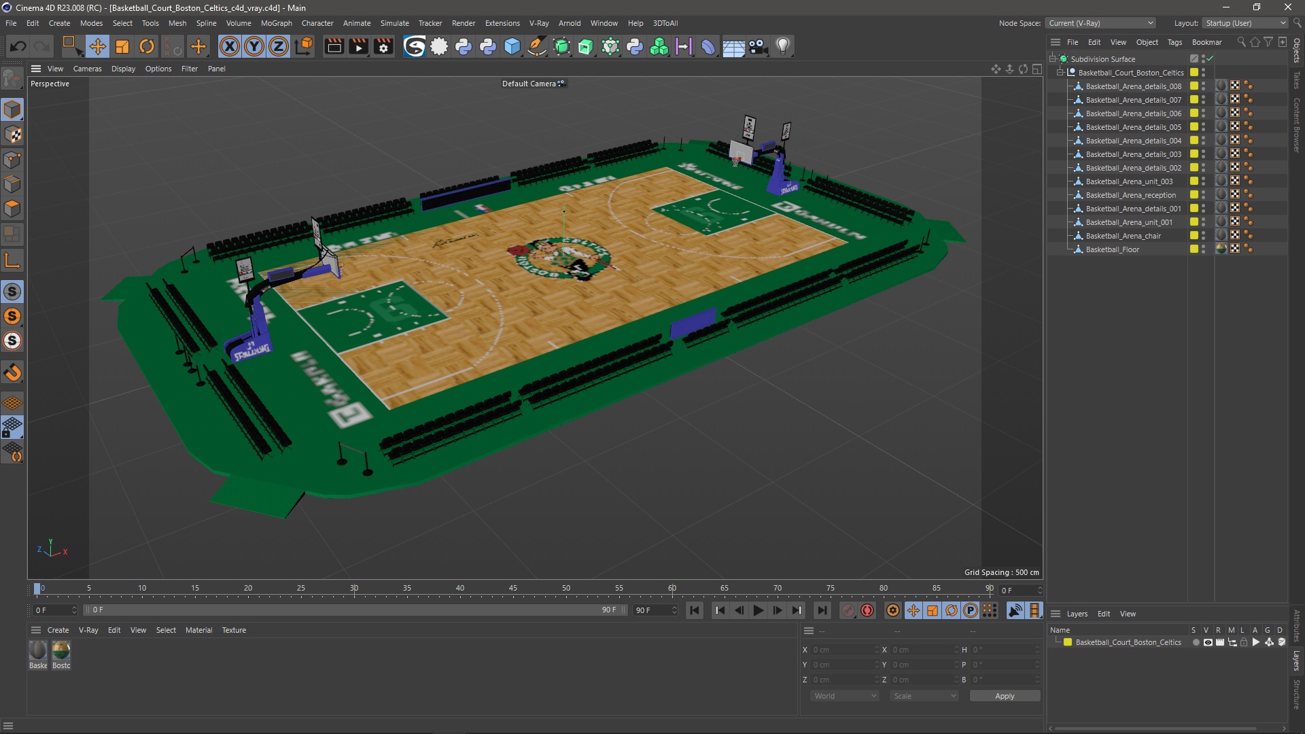The height and width of the screenshot is (734, 1305).
Task: Click the Apply button
Action: pos(1005,696)
